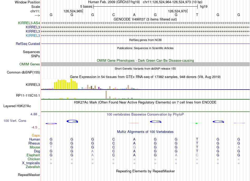
Task: Click the A base in the top sequence row
Action: 134,15
